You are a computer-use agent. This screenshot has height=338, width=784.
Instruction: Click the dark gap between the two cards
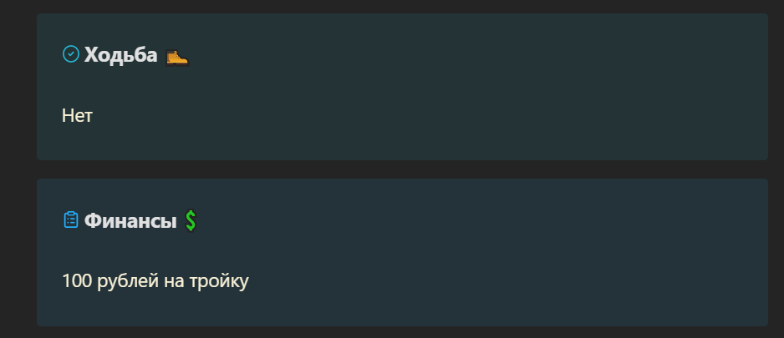pyautogui.click(x=402, y=169)
